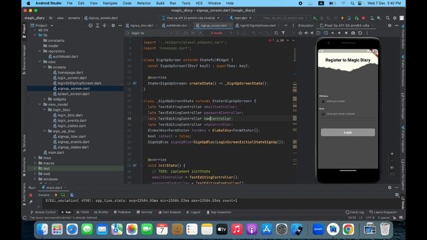
Task: Rotate emulator left icon
Action: coord(318,33)
